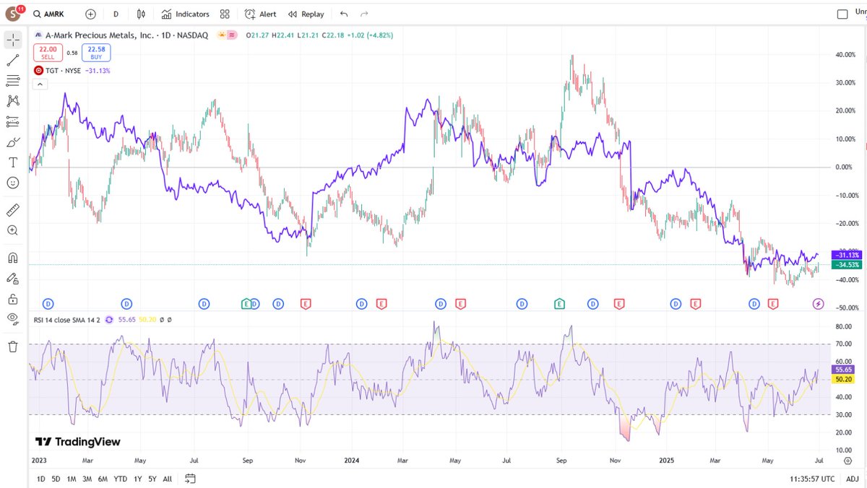Image resolution: width=867 pixels, height=488 pixels.
Task: Select the 1D date range
Action: (x=40, y=479)
